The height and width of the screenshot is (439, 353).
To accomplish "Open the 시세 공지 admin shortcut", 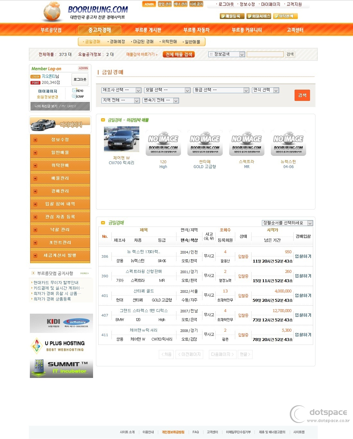I will [196, 4].
